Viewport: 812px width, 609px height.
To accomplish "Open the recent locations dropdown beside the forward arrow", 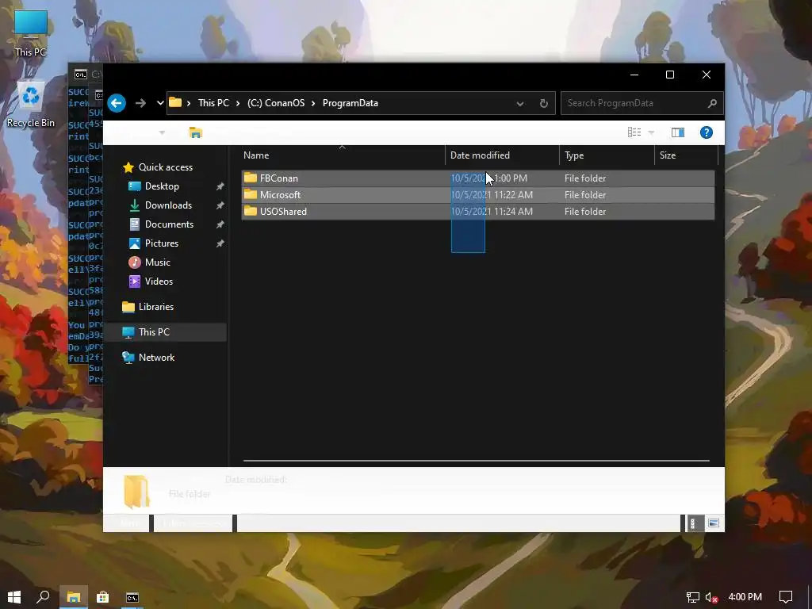I will (160, 103).
